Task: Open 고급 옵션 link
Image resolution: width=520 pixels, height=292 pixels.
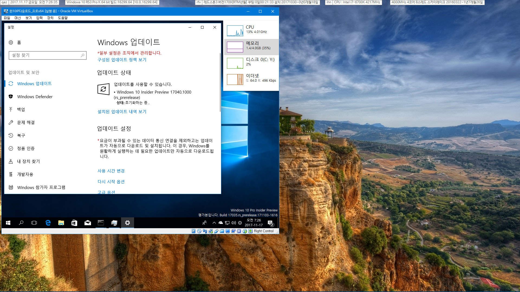Action: [x=106, y=192]
